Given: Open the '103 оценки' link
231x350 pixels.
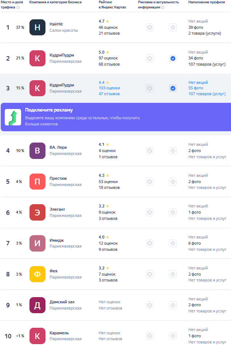Looking at the screenshot, I should [x=109, y=88].
